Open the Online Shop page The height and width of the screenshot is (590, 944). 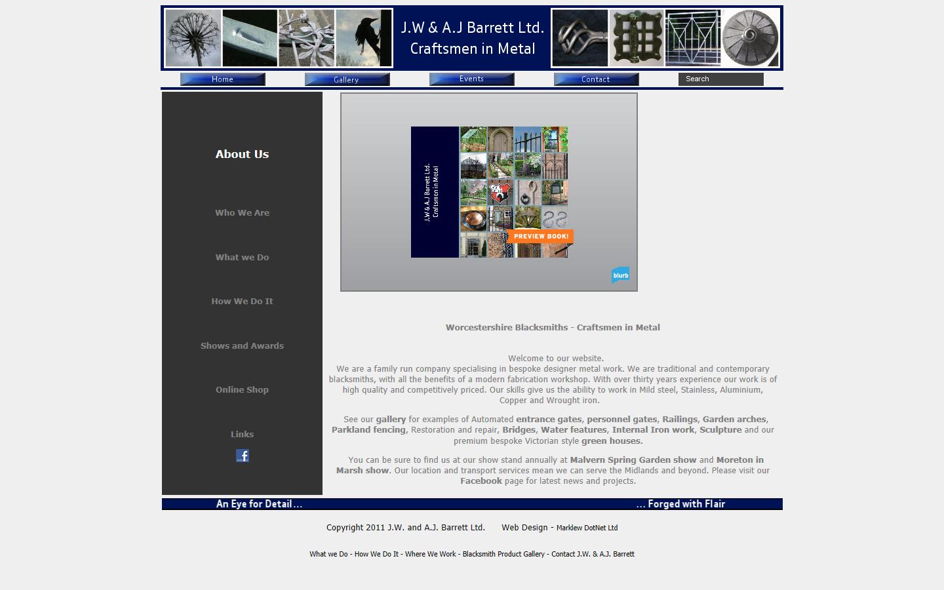[x=242, y=389]
